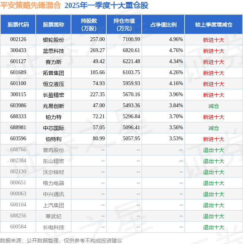Click 退出十大 status for 长电科技

coord(214,228)
